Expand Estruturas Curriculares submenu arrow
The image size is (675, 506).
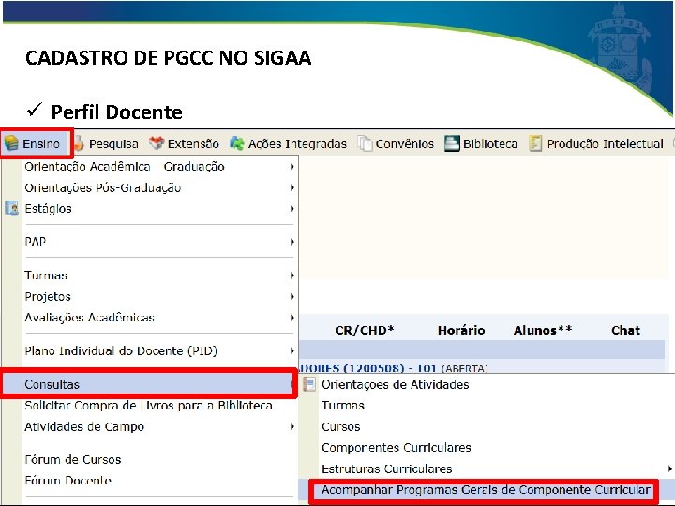tap(669, 469)
